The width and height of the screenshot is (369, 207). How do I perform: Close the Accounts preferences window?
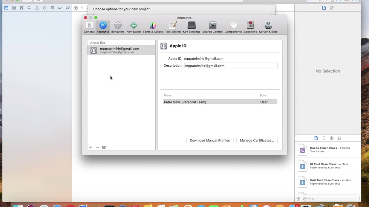[86, 18]
